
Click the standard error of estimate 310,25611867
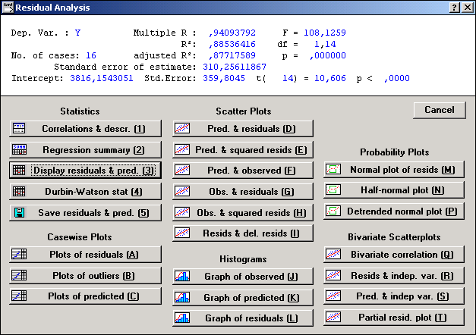click(x=235, y=67)
